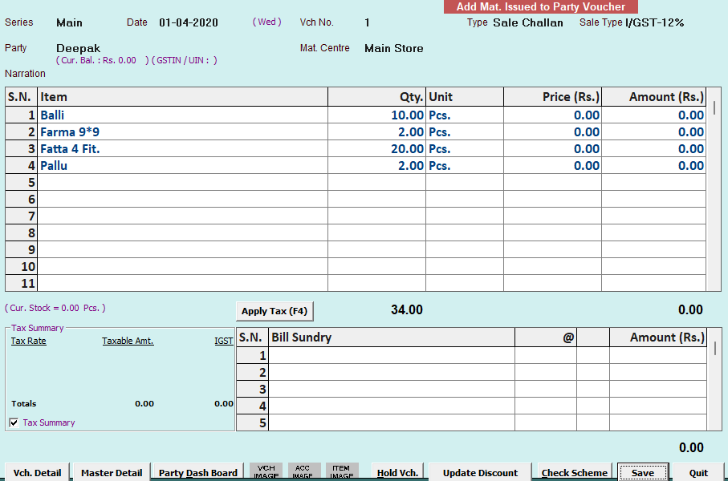
Task: Click the VCH IMAGE icon button
Action: pos(266,471)
